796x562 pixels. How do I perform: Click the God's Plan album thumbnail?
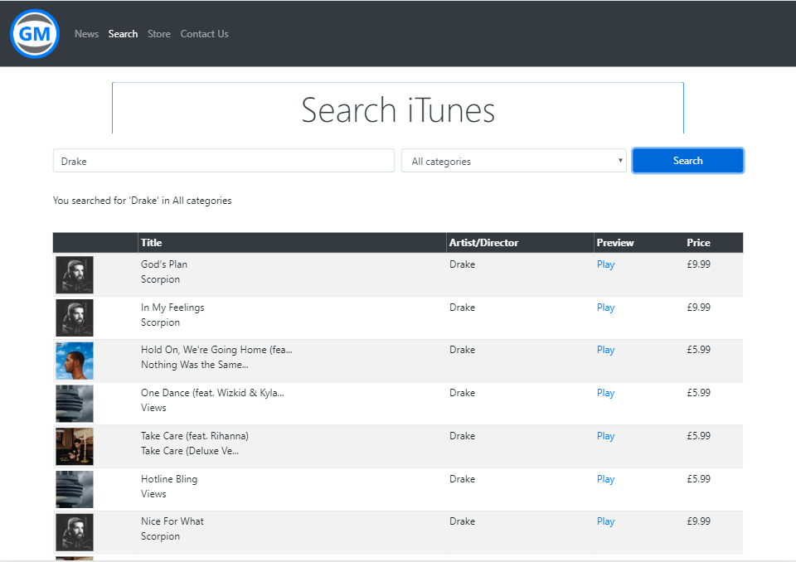coord(75,274)
